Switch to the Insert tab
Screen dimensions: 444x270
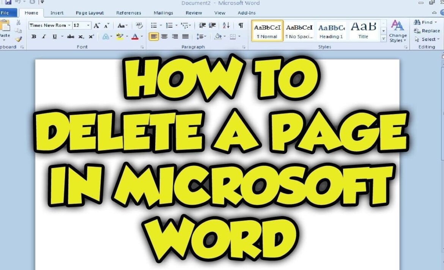(57, 13)
